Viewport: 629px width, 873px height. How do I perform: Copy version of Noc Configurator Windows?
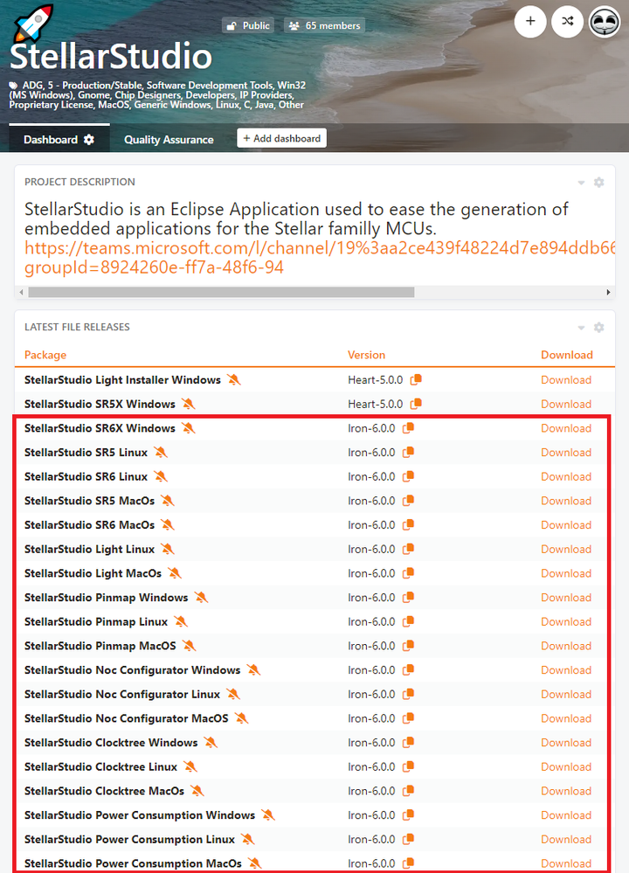click(408, 669)
